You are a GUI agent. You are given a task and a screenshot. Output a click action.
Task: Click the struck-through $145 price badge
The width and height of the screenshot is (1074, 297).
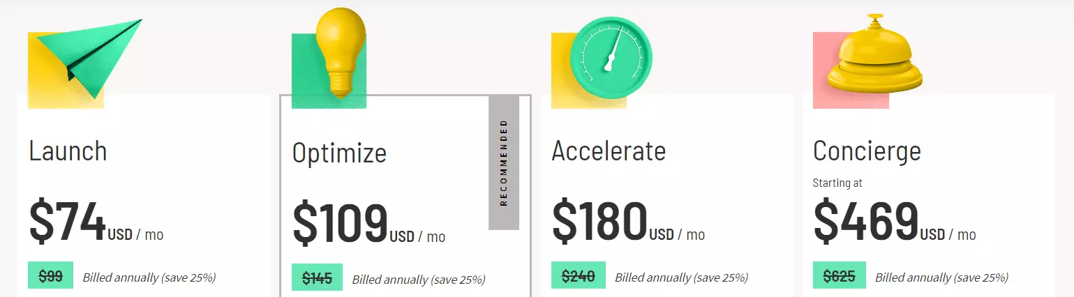click(317, 279)
